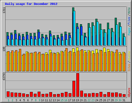Click day 11 label on the x-axis
This screenshot has width=132, height=103.
(46, 100)
